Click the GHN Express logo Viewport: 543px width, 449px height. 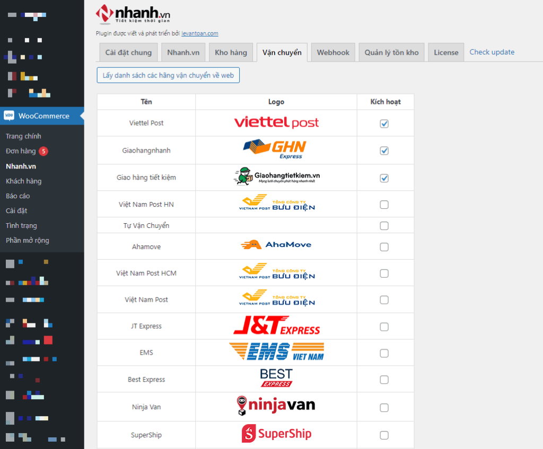click(x=275, y=149)
